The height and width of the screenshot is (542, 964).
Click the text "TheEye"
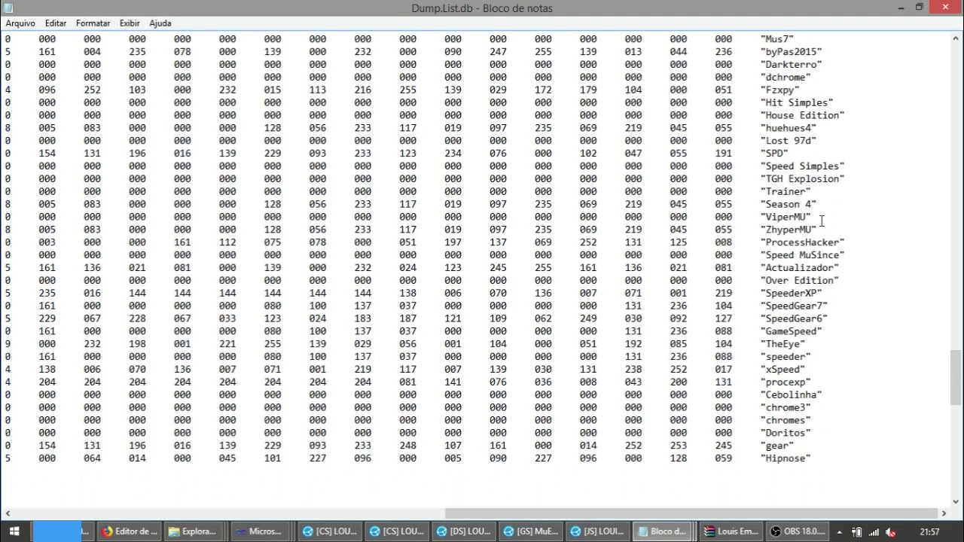pos(782,344)
